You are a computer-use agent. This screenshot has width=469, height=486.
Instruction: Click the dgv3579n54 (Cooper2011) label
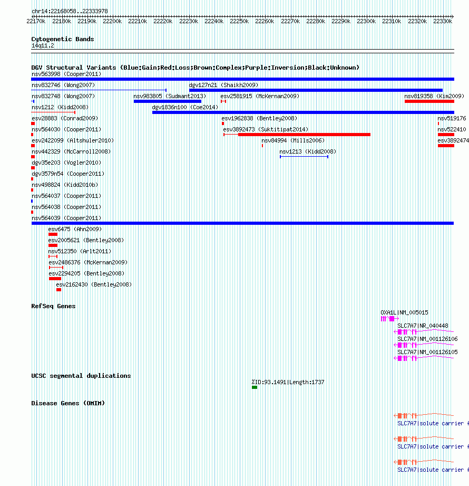[x=68, y=174]
